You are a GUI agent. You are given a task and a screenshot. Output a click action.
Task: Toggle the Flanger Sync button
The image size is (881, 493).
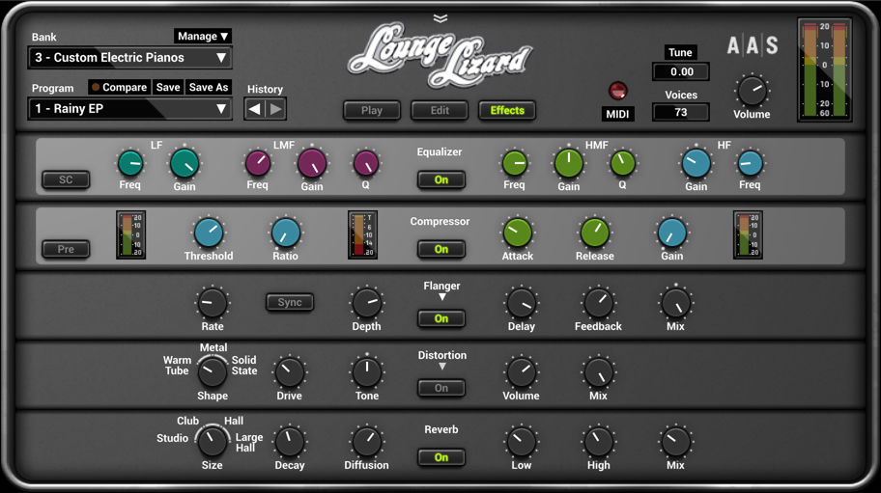pyautogui.click(x=290, y=302)
